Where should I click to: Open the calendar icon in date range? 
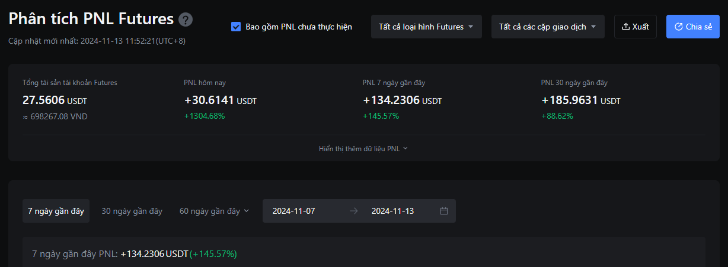pos(444,211)
